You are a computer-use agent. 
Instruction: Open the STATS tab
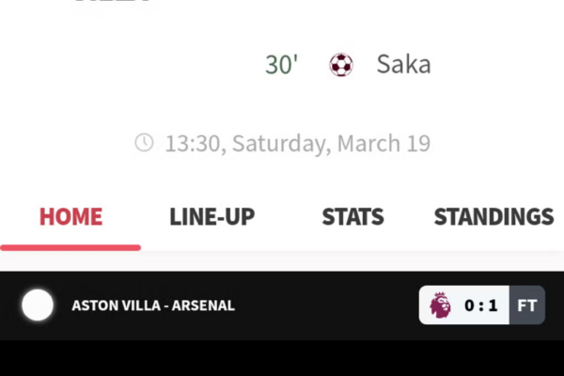[x=352, y=217]
